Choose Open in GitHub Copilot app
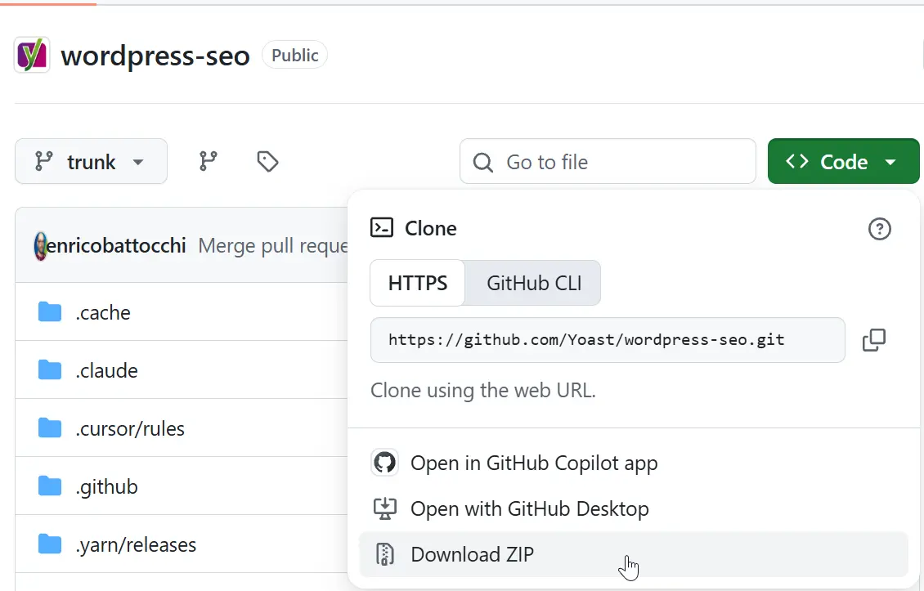 [634, 463]
